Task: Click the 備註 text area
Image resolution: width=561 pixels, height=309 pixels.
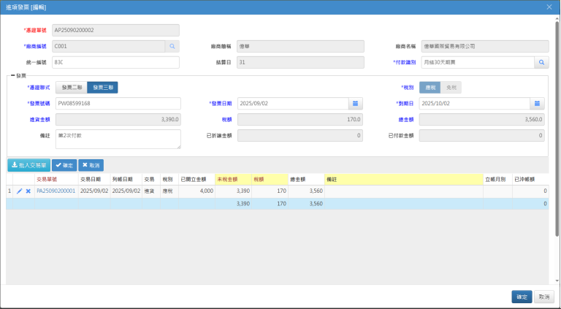Action: [117, 138]
